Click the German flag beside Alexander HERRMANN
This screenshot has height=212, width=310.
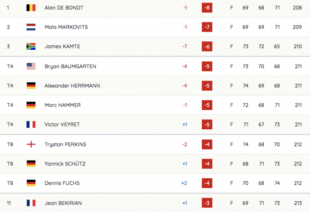coord(31,86)
